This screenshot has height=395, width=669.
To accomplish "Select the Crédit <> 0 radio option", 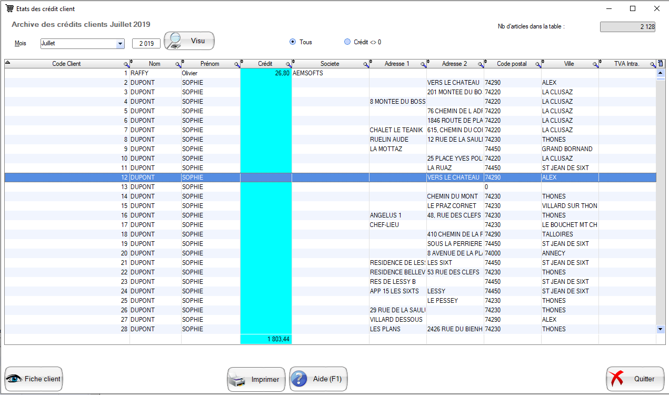I will [347, 42].
